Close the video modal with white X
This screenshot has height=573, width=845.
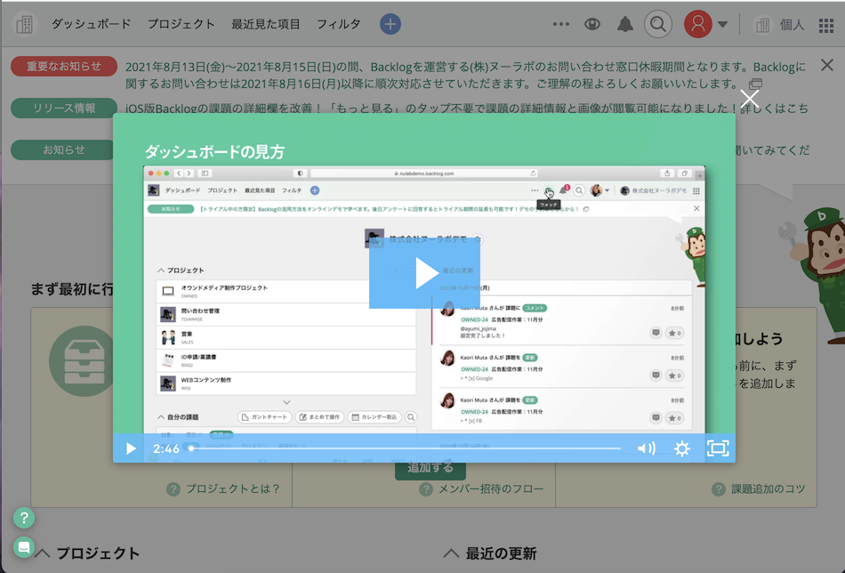click(x=749, y=99)
